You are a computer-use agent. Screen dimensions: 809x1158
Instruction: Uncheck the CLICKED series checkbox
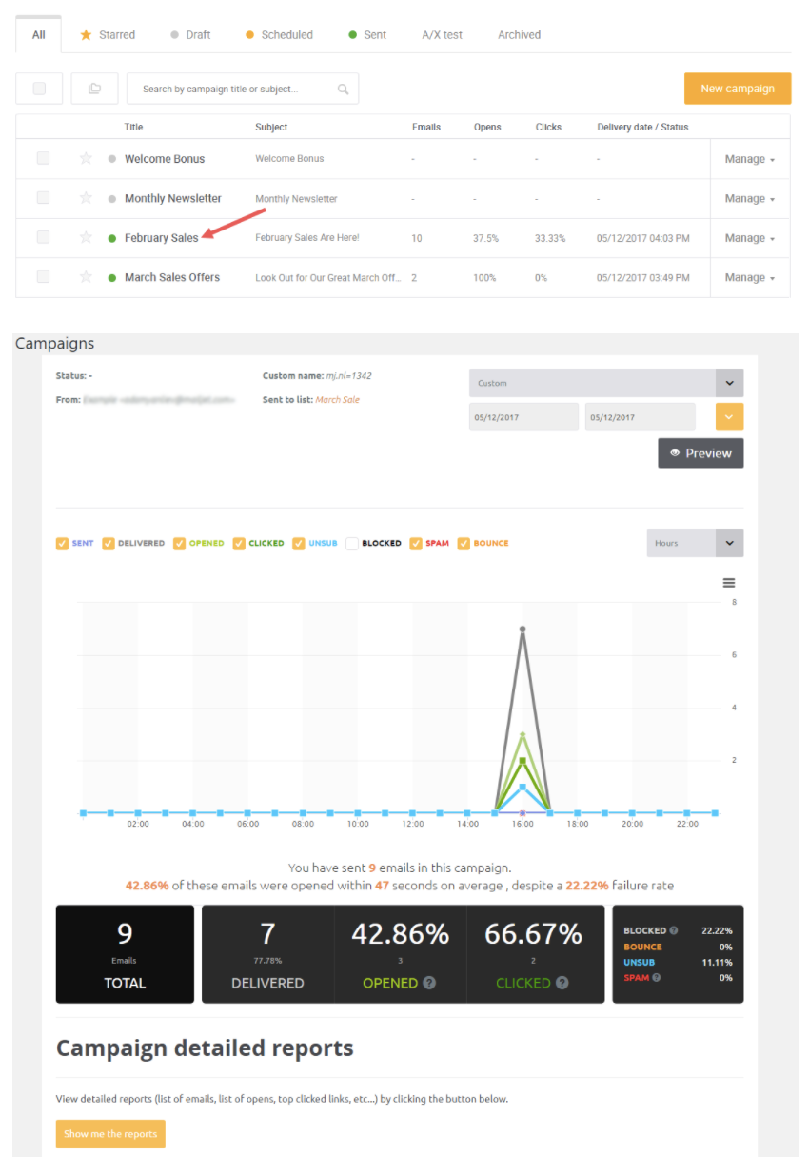(x=239, y=544)
